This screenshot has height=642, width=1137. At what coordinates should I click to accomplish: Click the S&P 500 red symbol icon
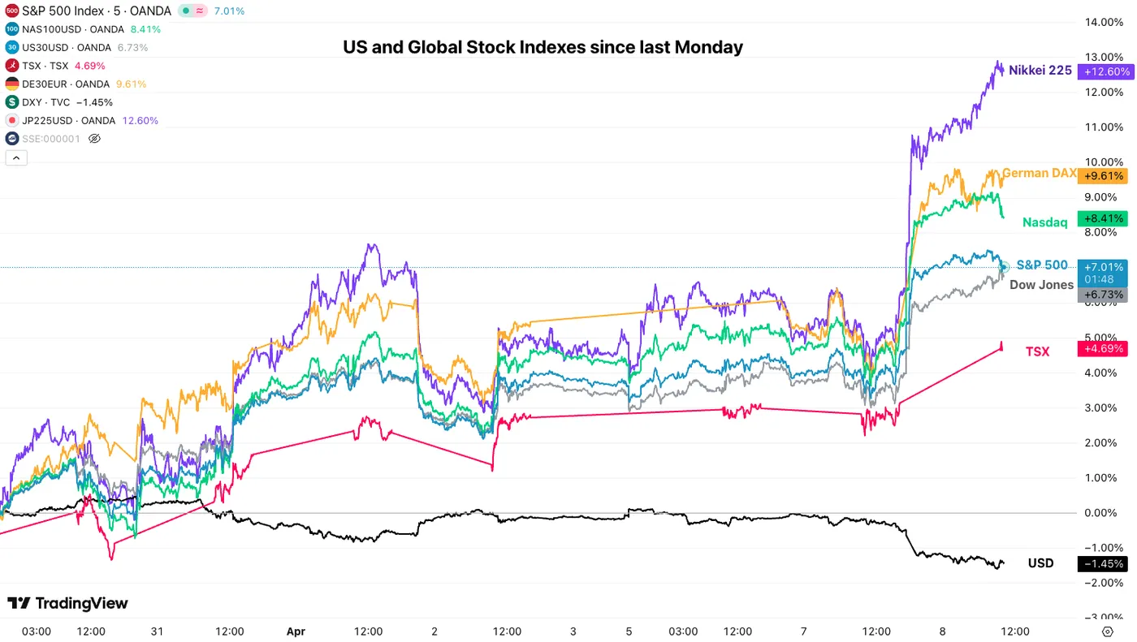pos(11,11)
